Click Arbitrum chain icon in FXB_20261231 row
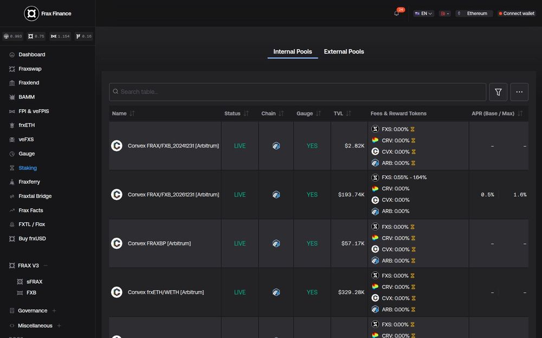This screenshot has width=542, height=338. pos(276,195)
